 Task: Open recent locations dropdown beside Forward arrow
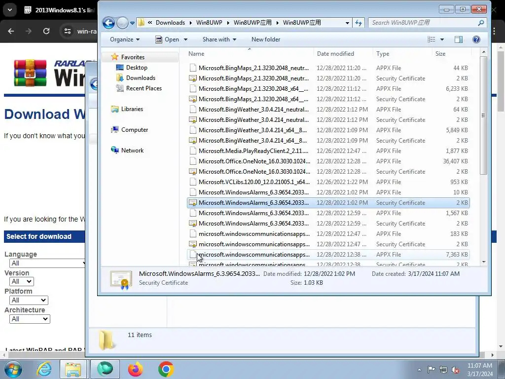132,23
